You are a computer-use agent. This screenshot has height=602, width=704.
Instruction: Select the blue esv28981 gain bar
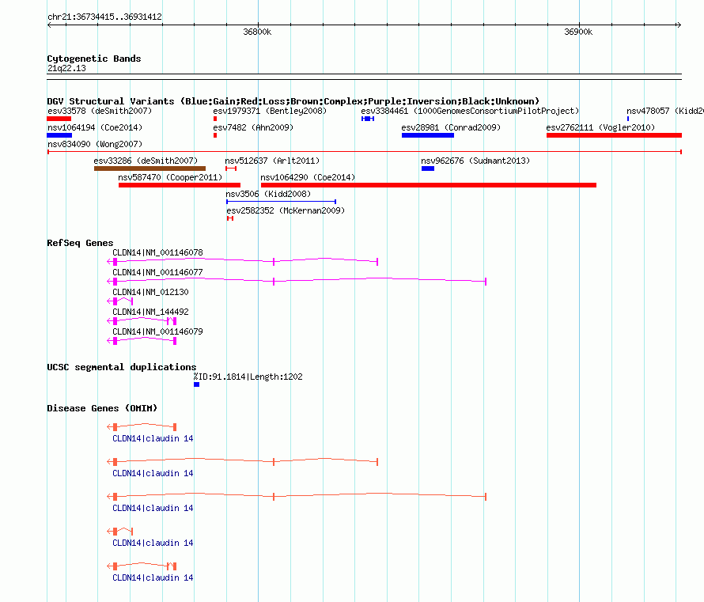pos(428,135)
